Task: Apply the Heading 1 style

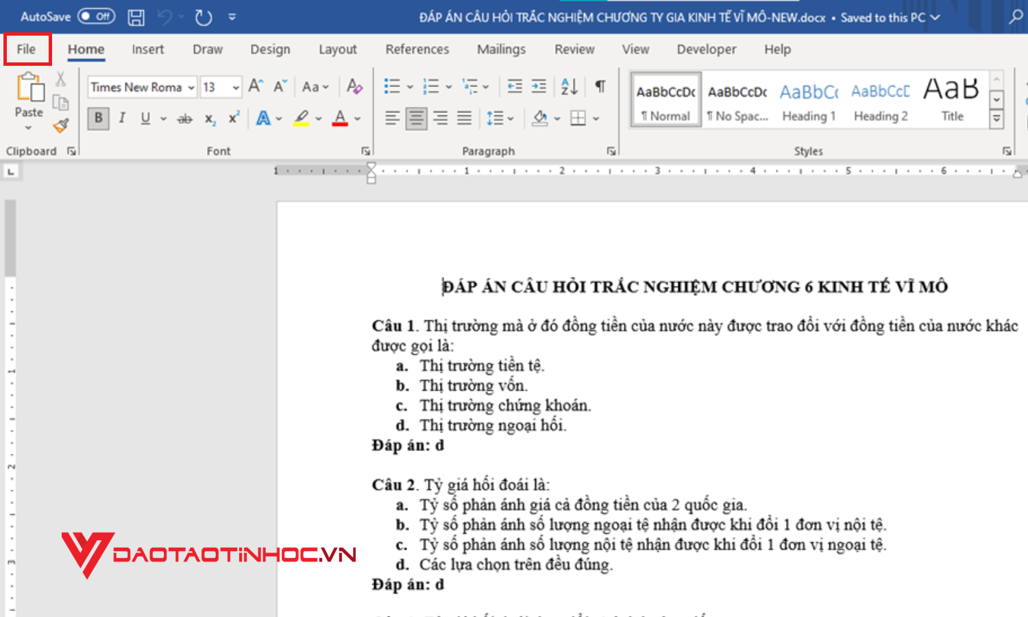Action: click(808, 99)
